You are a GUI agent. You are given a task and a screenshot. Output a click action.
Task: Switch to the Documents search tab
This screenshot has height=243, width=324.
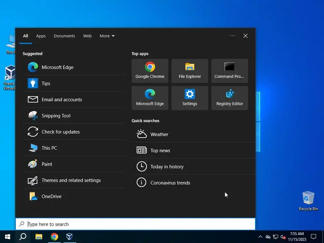tap(64, 36)
